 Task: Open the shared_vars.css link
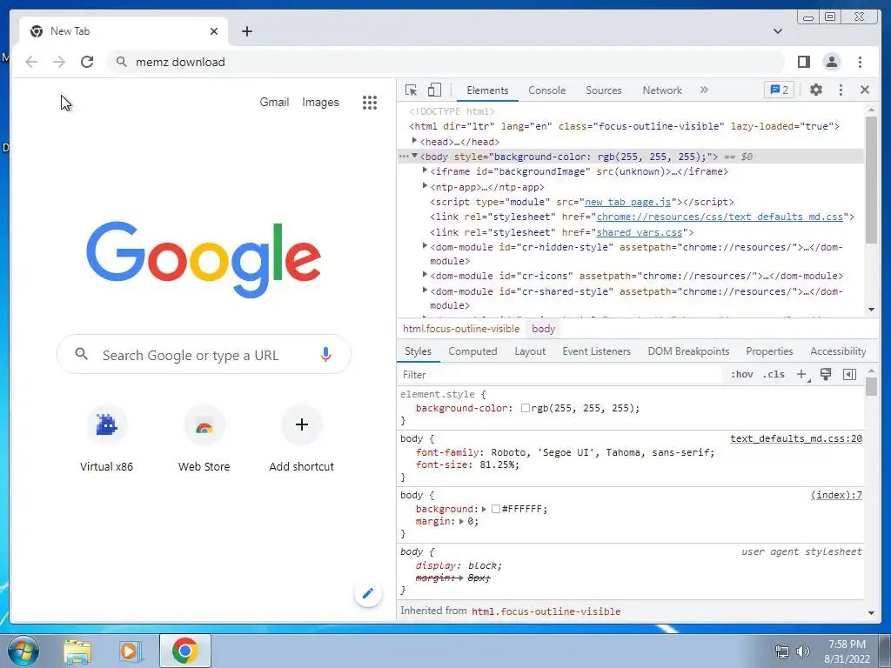[x=640, y=232]
